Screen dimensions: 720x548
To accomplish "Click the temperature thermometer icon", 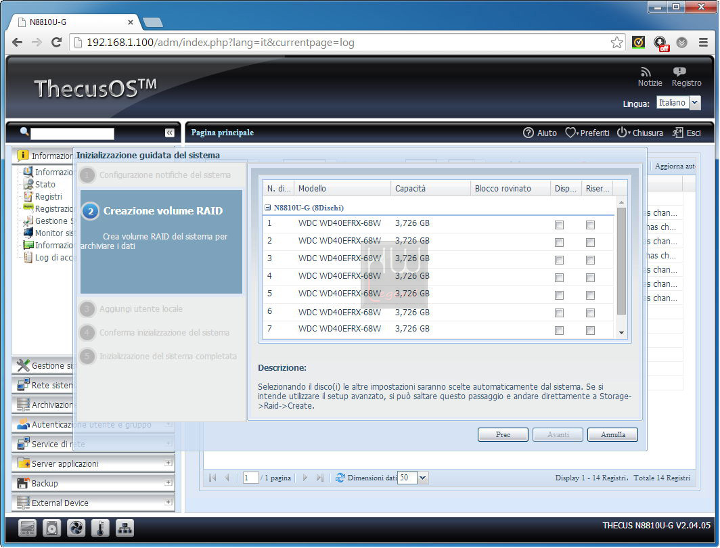I will [100, 528].
